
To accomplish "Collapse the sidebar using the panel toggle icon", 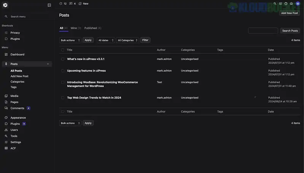I will (49, 5).
